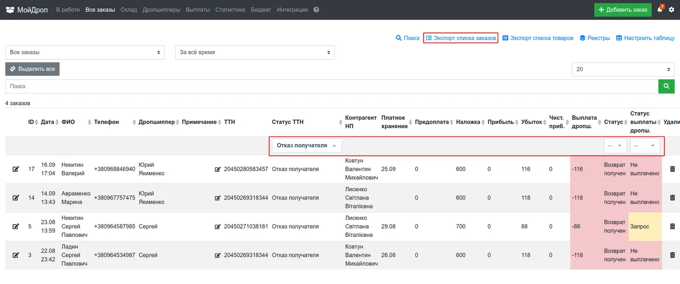
Task: Edit order 14 pencil icon
Action: (16, 198)
